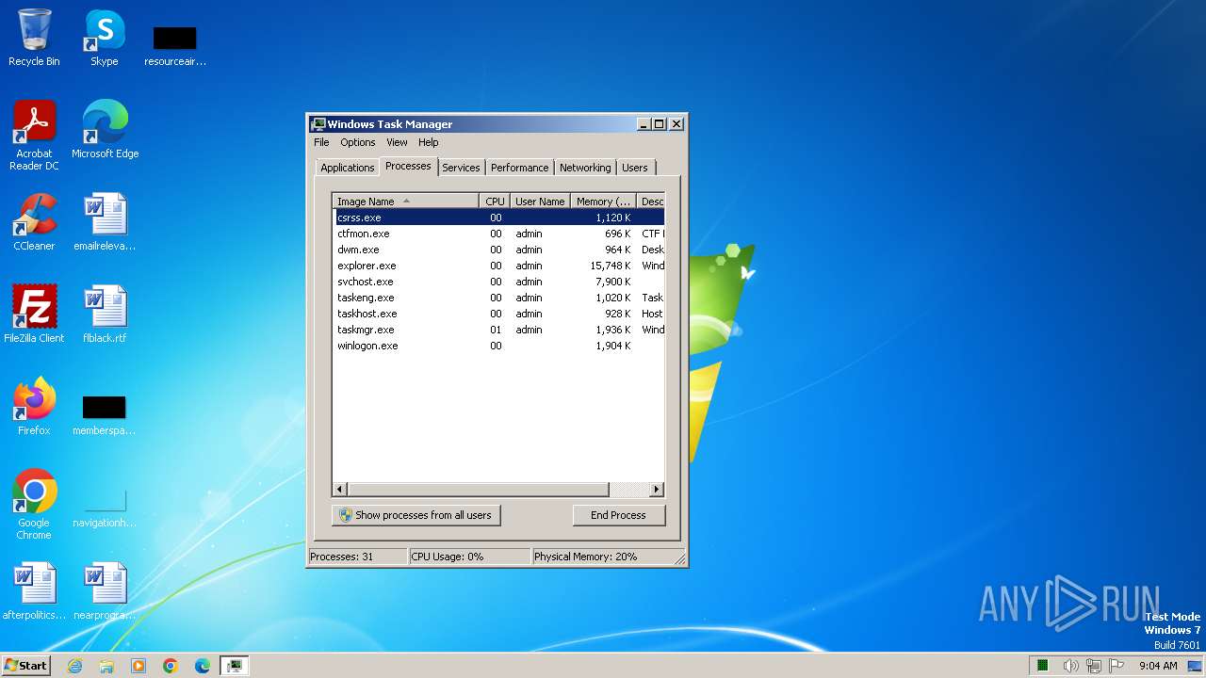The width and height of the screenshot is (1206, 678).
Task: Open Acrobat Reader DC shortcut
Action: point(34,136)
